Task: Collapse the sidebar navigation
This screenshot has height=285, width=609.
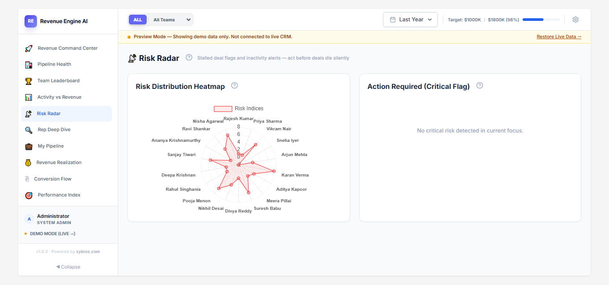Action: tap(68, 267)
